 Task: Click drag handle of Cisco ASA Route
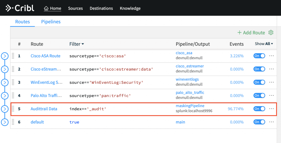click(13, 56)
